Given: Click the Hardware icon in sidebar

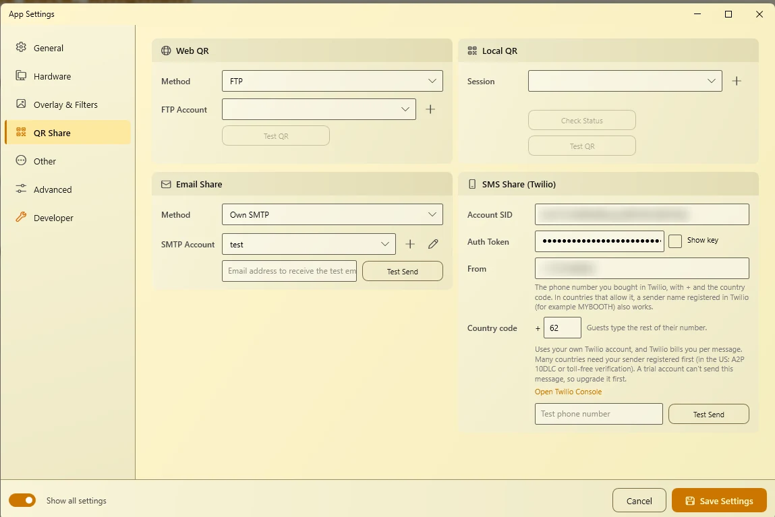Looking at the screenshot, I should 21,75.
